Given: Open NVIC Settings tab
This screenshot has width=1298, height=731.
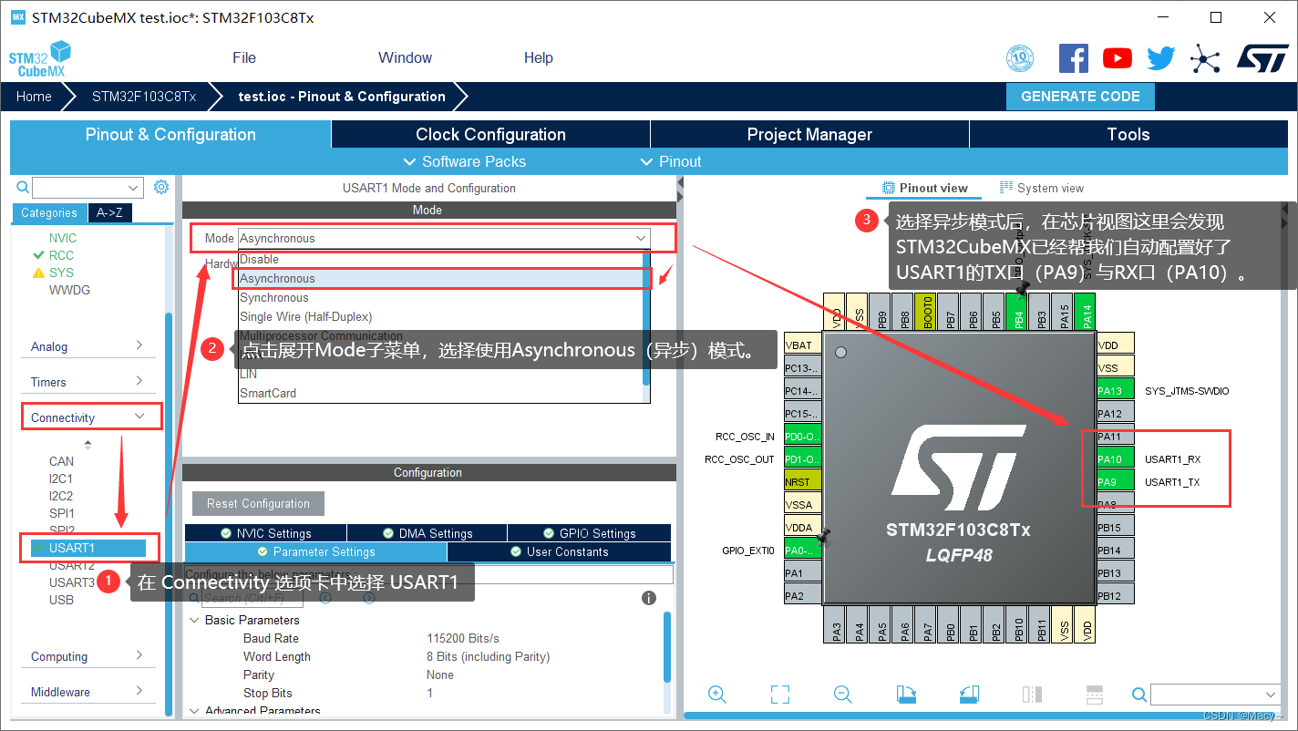Looking at the screenshot, I should coord(265,533).
